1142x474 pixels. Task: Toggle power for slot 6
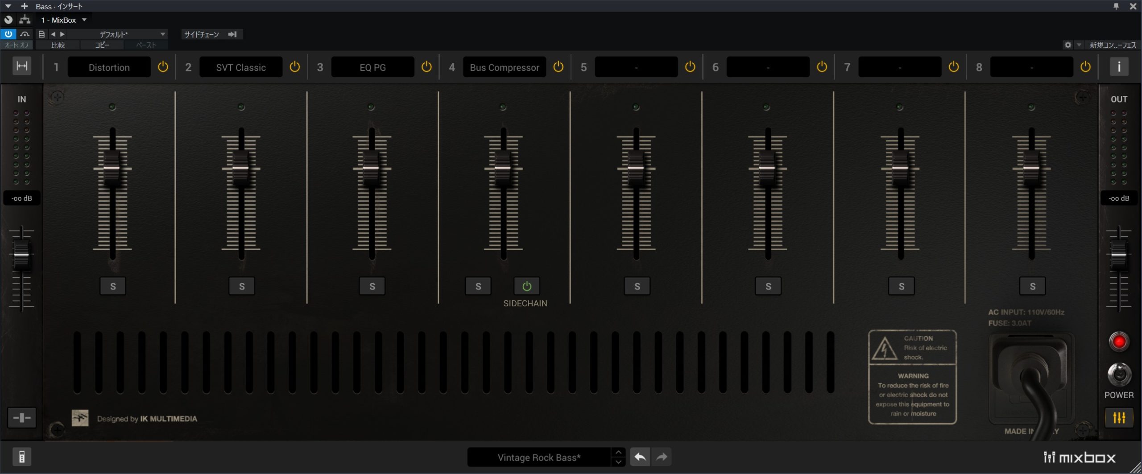pyautogui.click(x=822, y=67)
